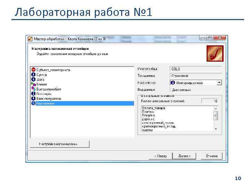250x187 pixels.
Task: Proceed with the Далее button
Action: coord(184,156)
